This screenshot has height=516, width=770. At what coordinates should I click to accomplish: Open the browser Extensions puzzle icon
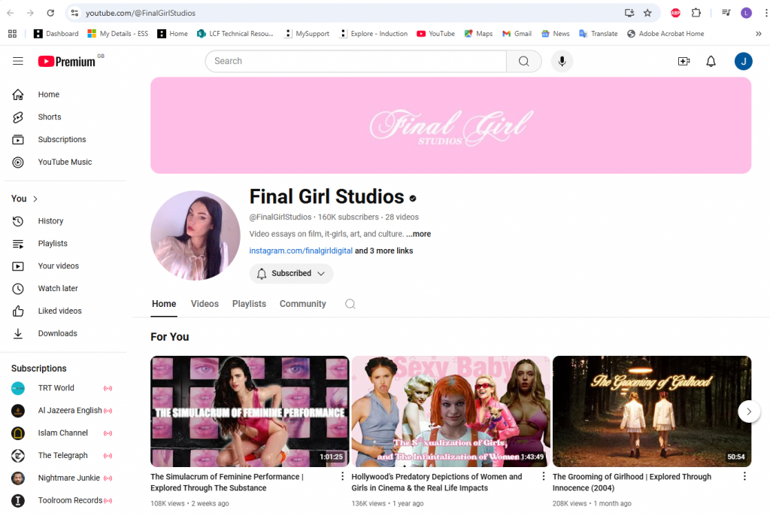tap(696, 14)
